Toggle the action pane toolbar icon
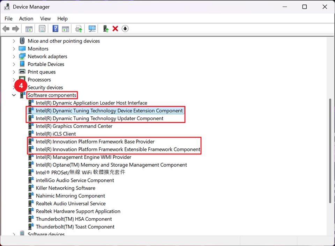335x246 pixels. [x=66, y=29]
